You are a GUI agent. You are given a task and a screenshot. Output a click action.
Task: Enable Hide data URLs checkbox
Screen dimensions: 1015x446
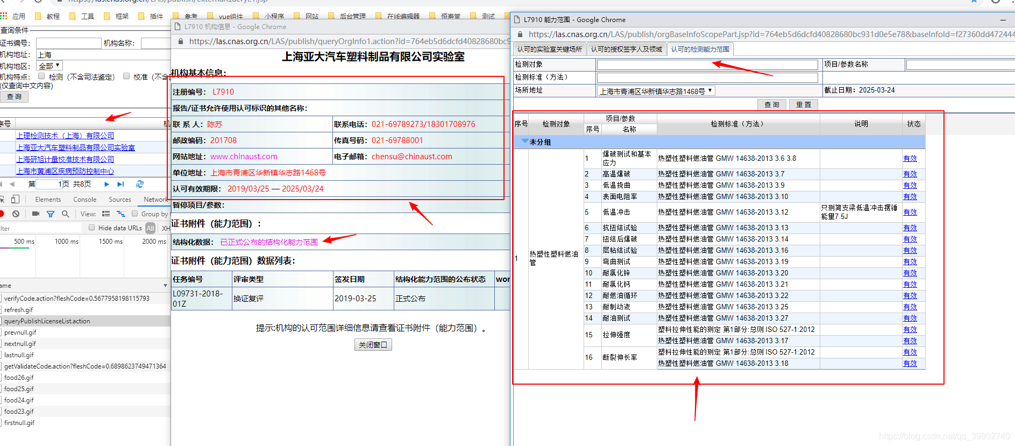(92, 228)
